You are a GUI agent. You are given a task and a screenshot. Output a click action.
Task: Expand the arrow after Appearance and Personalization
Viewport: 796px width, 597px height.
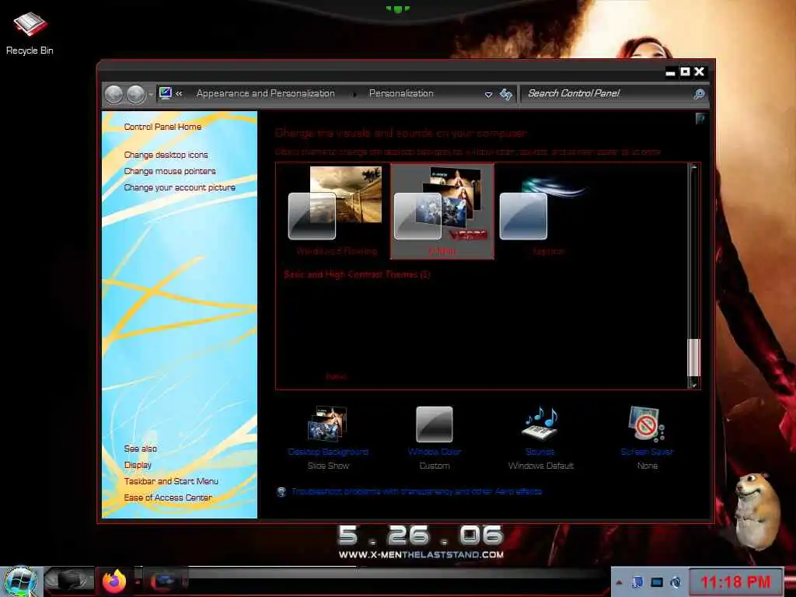354,94
